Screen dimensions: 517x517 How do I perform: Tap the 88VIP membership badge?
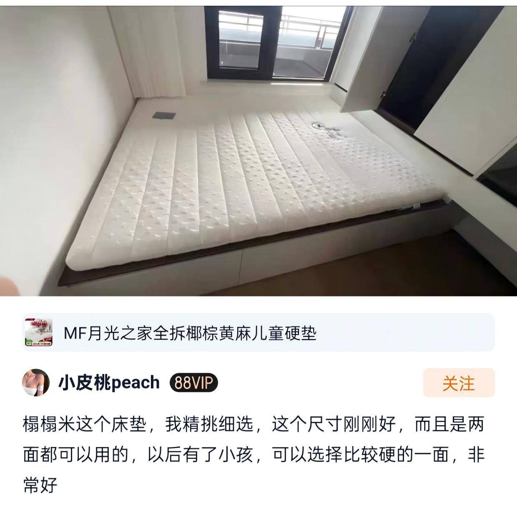click(194, 382)
